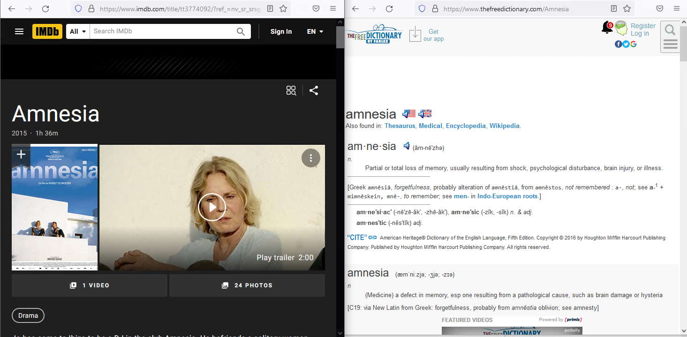Image resolution: width=687 pixels, height=337 pixels.
Task: Play the Amnesia trailer
Action: (x=212, y=207)
